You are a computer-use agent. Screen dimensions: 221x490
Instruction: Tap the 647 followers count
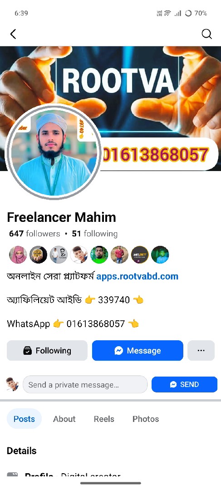click(x=34, y=234)
